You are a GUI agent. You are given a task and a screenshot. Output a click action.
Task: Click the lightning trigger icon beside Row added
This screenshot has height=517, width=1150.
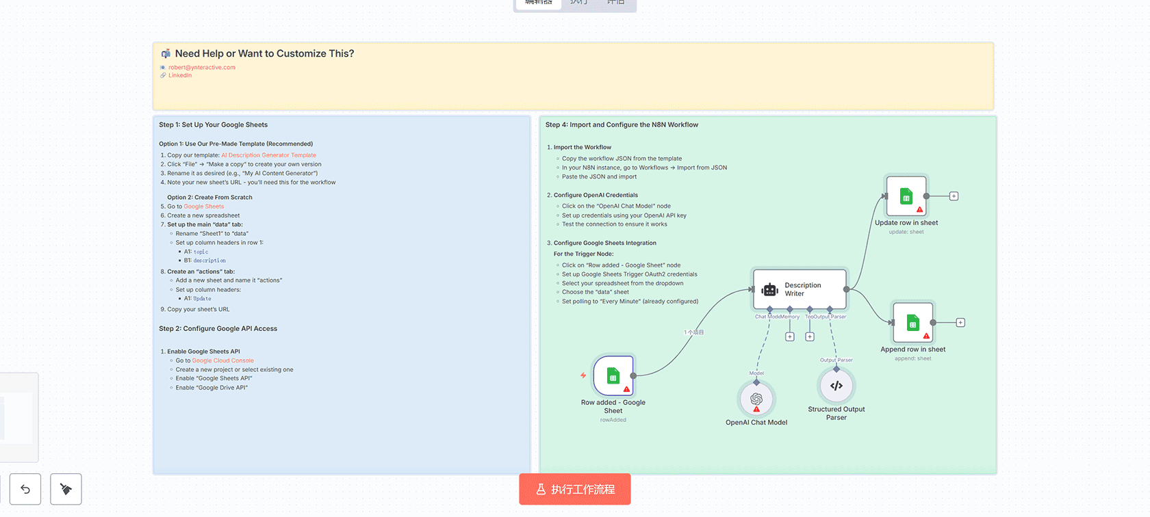click(583, 375)
